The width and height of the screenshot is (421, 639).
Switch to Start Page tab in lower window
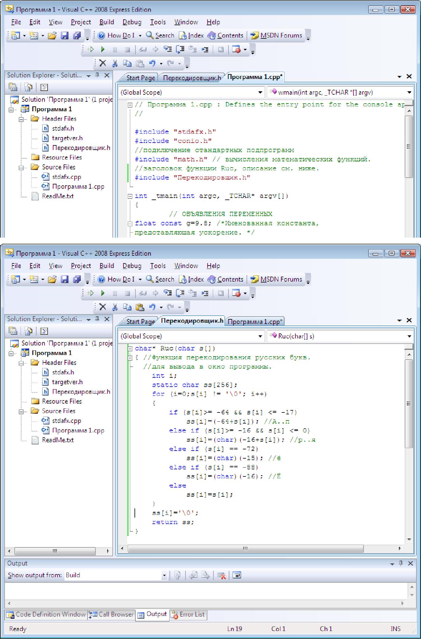141,322
